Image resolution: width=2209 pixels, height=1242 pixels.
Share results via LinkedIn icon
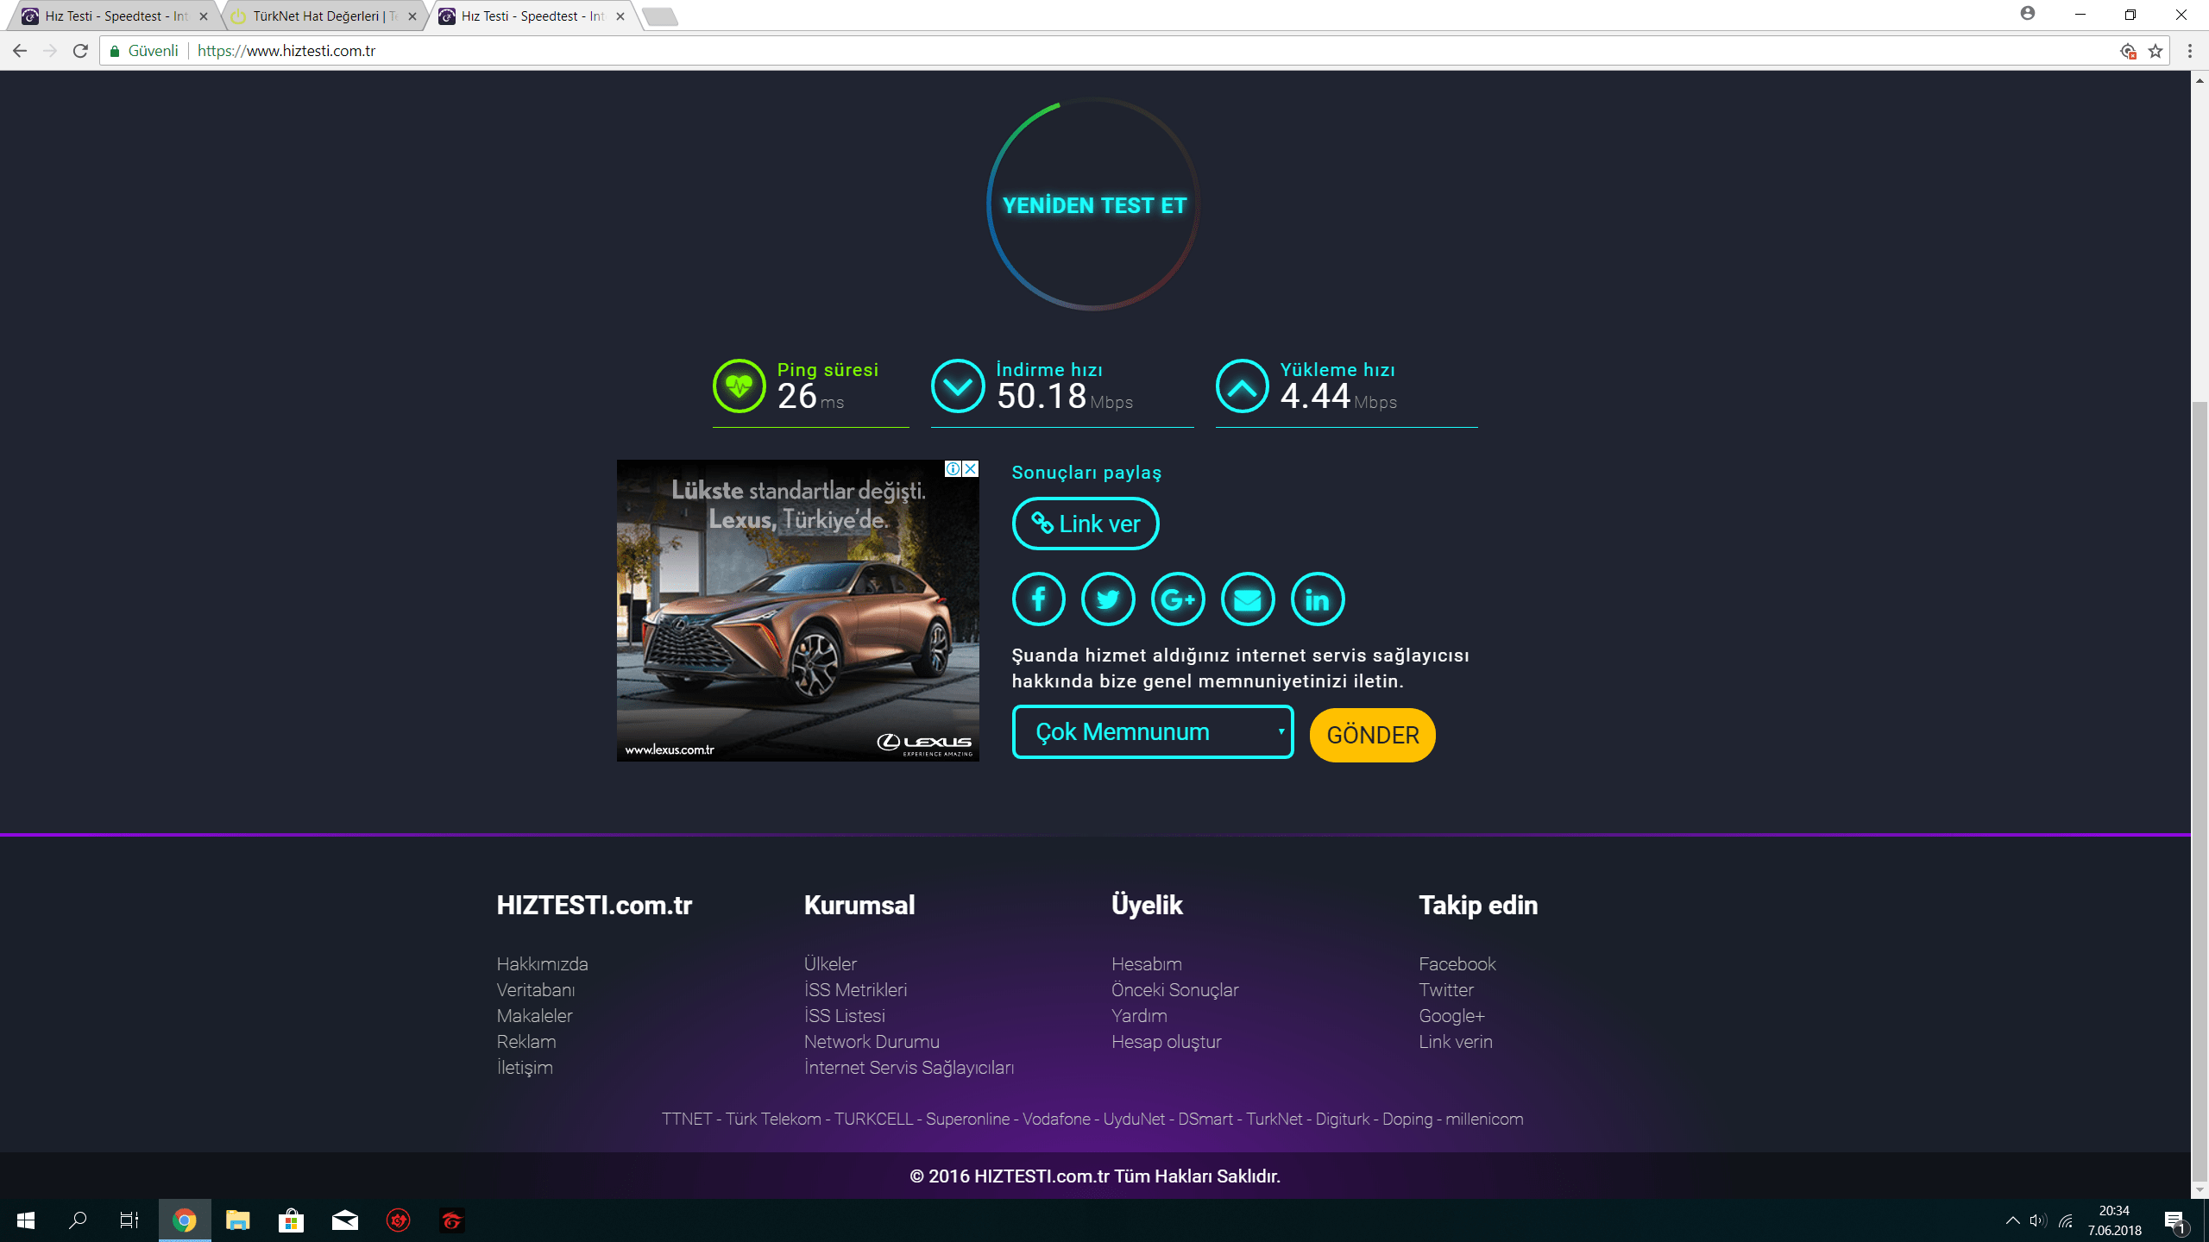coord(1318,599)
